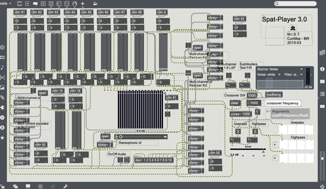The height and width of the screenshot is (189, 326).
Task: Open the inspector info icon on right sidebar
Action: pyautogui.click(x=322, y=69)
